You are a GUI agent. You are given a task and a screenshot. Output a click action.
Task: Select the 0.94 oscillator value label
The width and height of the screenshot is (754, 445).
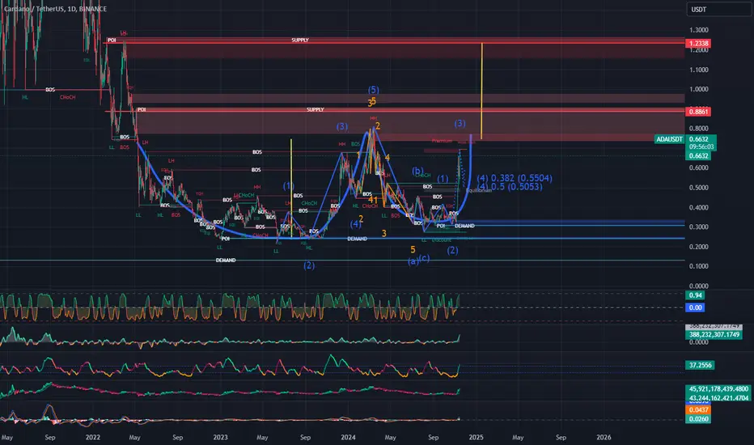coord(695,295)
